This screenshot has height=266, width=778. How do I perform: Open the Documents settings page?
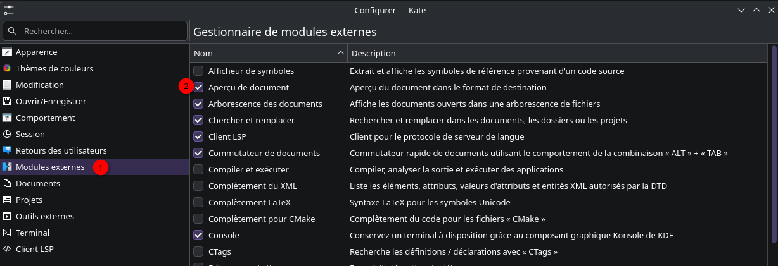pyautogui.click(x=38, y=184)
